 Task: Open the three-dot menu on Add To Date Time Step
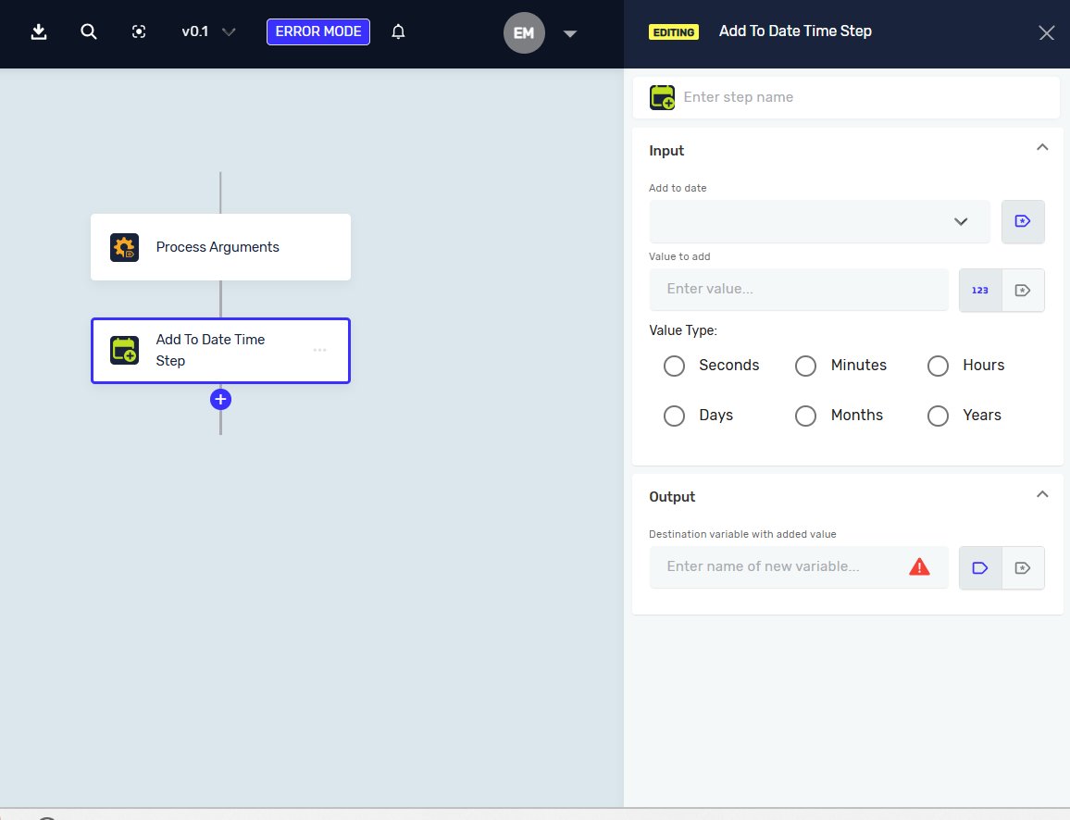(319, 350)
